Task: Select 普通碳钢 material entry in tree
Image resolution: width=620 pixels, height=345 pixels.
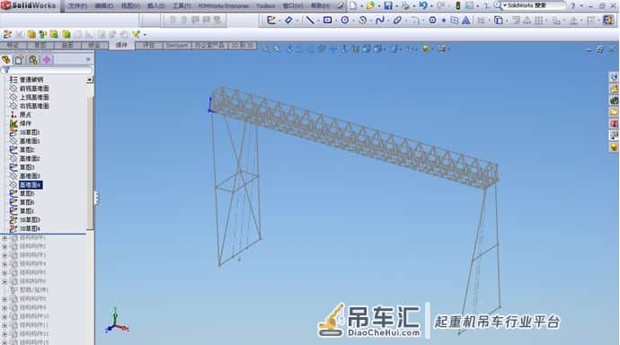Action: coord(31,79)
